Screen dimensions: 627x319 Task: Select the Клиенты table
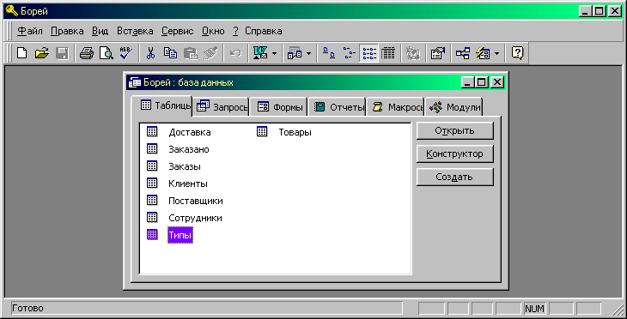[x=188, y=184]
